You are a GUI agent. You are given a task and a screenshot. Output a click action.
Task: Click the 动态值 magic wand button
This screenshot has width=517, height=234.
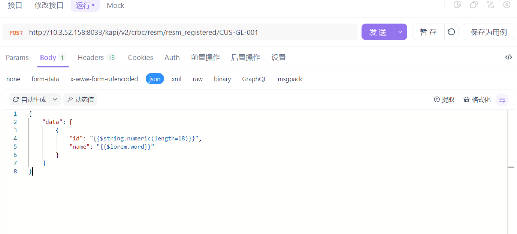pyautogui.click(x=81, y=100)
